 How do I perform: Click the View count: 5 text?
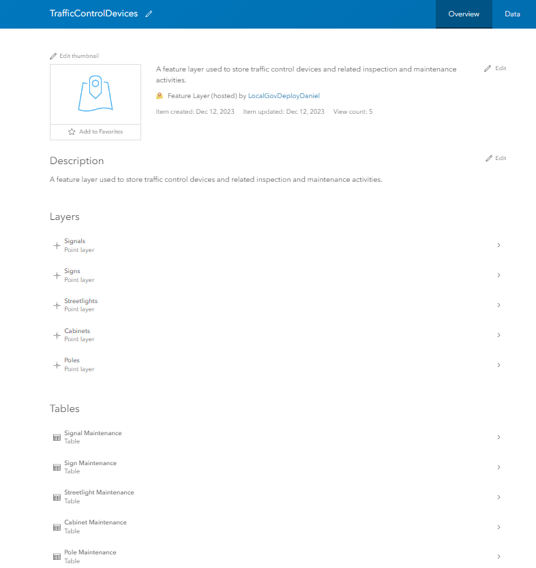pos(353,112)
